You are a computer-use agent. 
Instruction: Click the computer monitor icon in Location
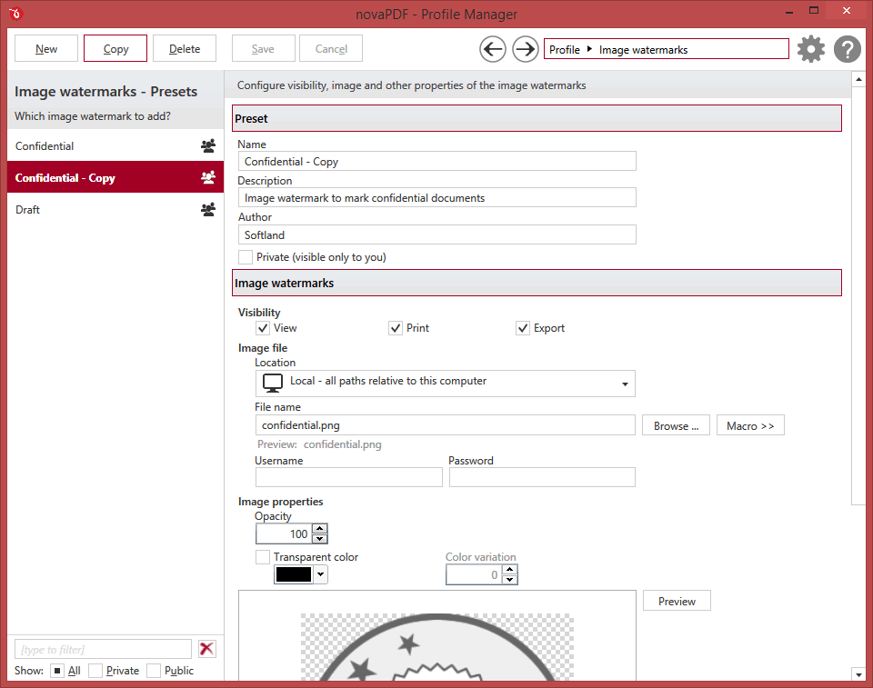point(273,383)
